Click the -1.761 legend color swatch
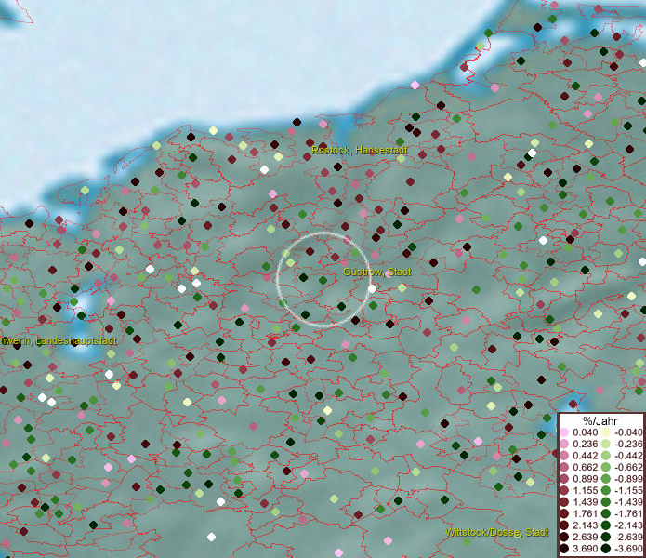The image size is (646, 558). [606, 514]
